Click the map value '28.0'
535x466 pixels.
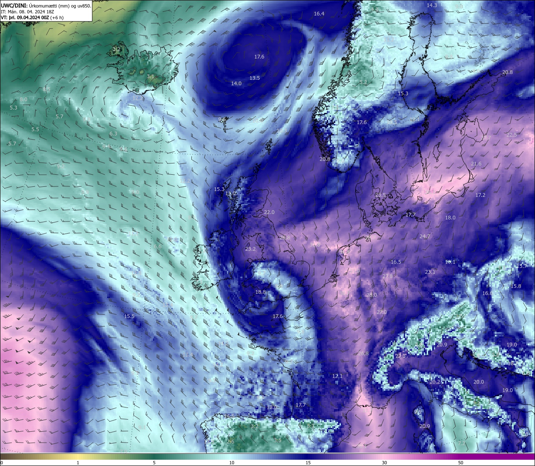[372, 295]
